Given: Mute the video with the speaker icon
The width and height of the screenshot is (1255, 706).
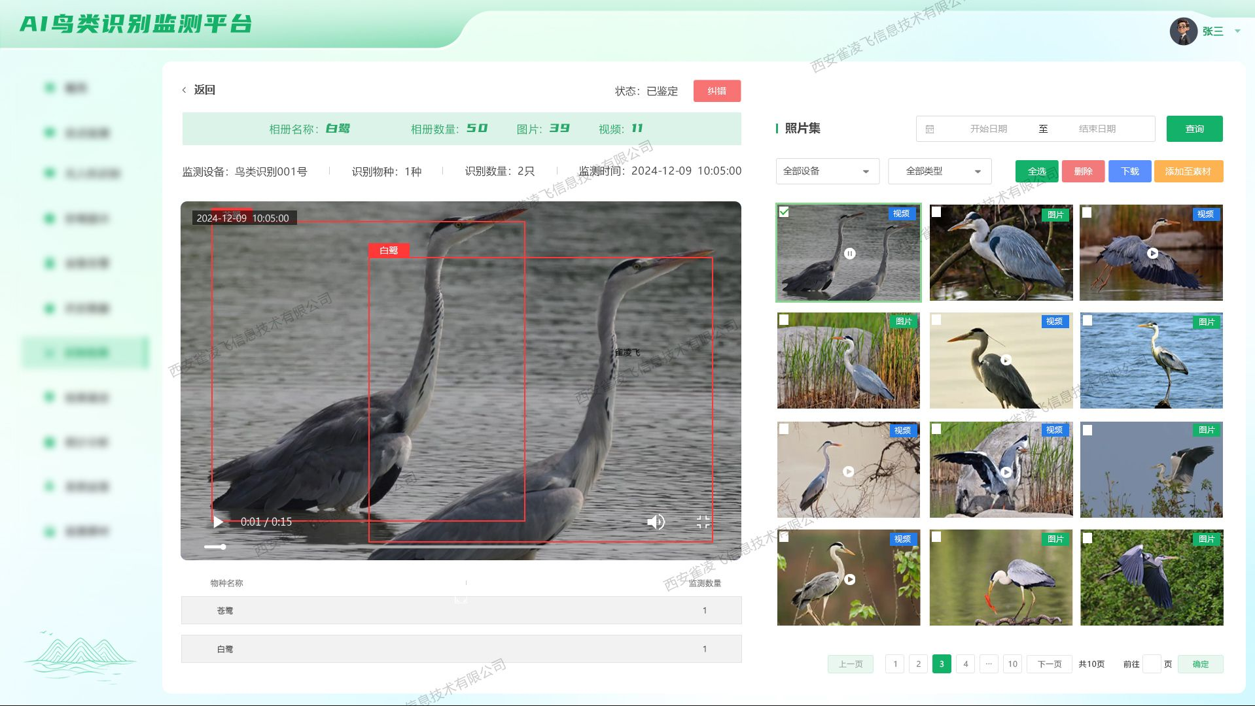Looking at the screenshot, I should [x=655, y=522].
